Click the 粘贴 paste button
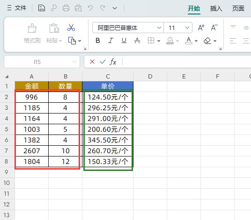 [x=54, y=34]
